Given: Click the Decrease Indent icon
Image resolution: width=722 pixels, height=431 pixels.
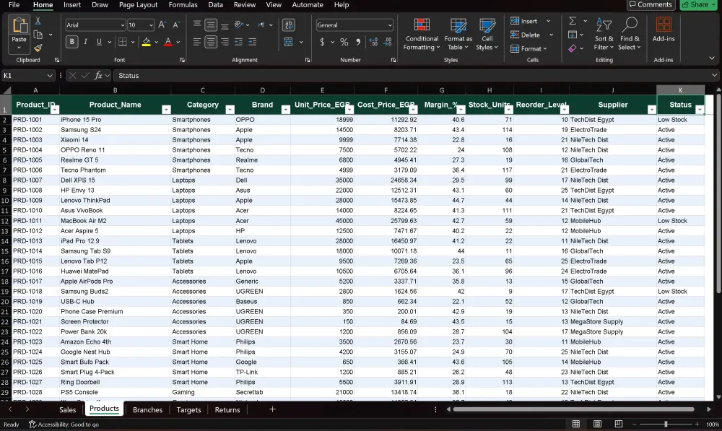Looking at the screenshot, I should coord(238,42).
